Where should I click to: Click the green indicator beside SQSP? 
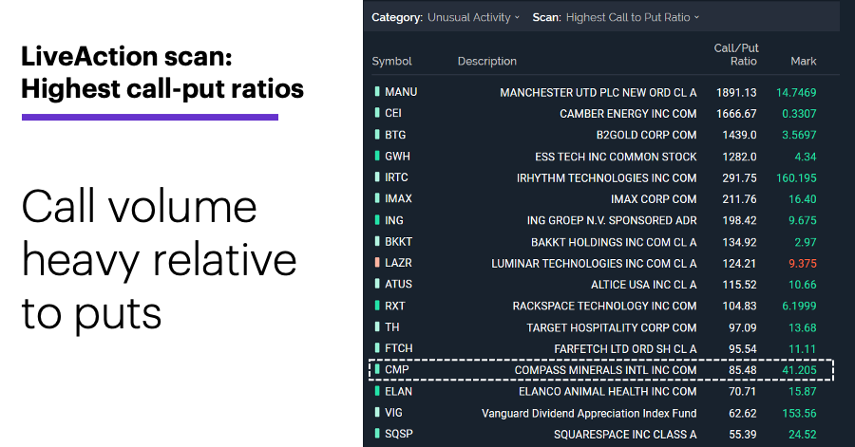coord(377,434)
